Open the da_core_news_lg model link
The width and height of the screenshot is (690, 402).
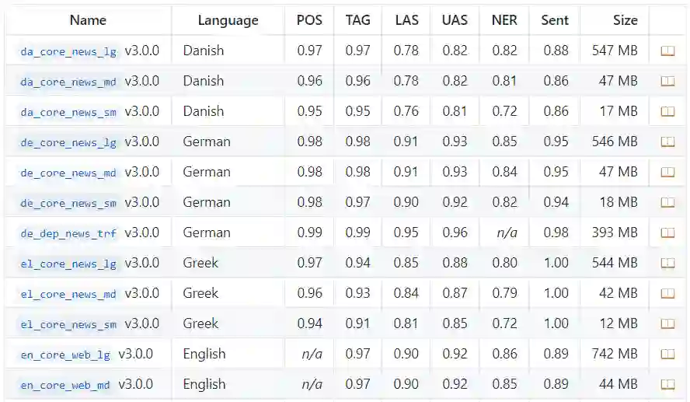68,51
